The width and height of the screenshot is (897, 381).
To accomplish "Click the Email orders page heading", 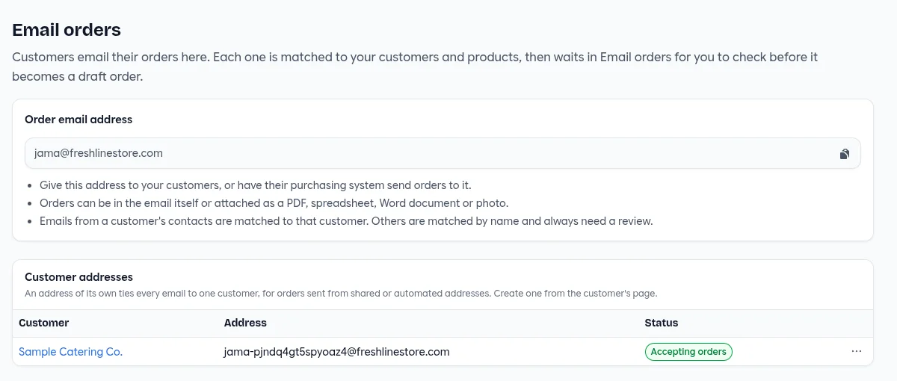I will click(x=67, y=30).
